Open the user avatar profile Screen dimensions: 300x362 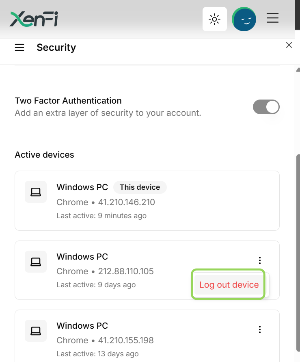coord(244,19)
